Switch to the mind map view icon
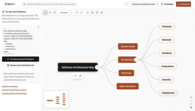195x111 pixels. pyautogui.click(x=45, y=12)
